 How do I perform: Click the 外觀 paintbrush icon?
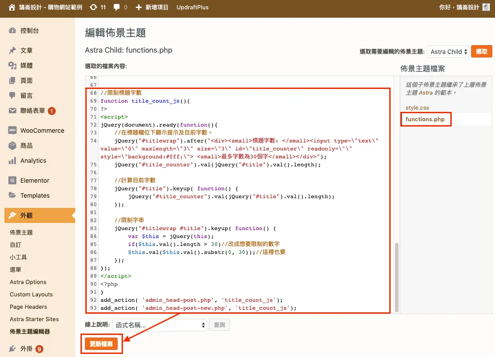[12, 215]
